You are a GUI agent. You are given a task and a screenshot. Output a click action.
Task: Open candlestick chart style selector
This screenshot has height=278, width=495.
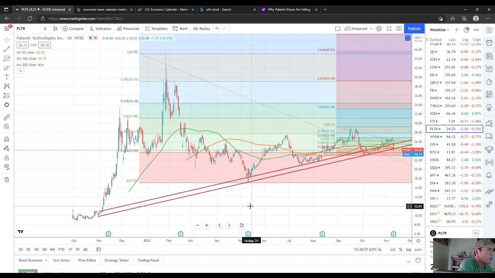55,28
